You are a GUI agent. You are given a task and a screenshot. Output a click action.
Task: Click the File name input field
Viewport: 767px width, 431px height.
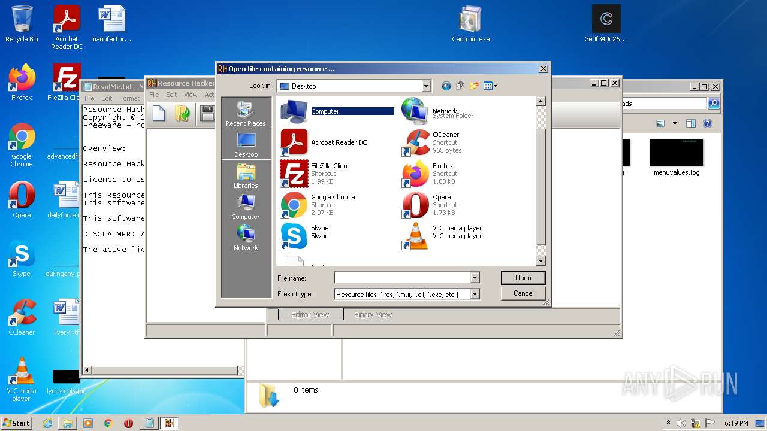(402, 278)
